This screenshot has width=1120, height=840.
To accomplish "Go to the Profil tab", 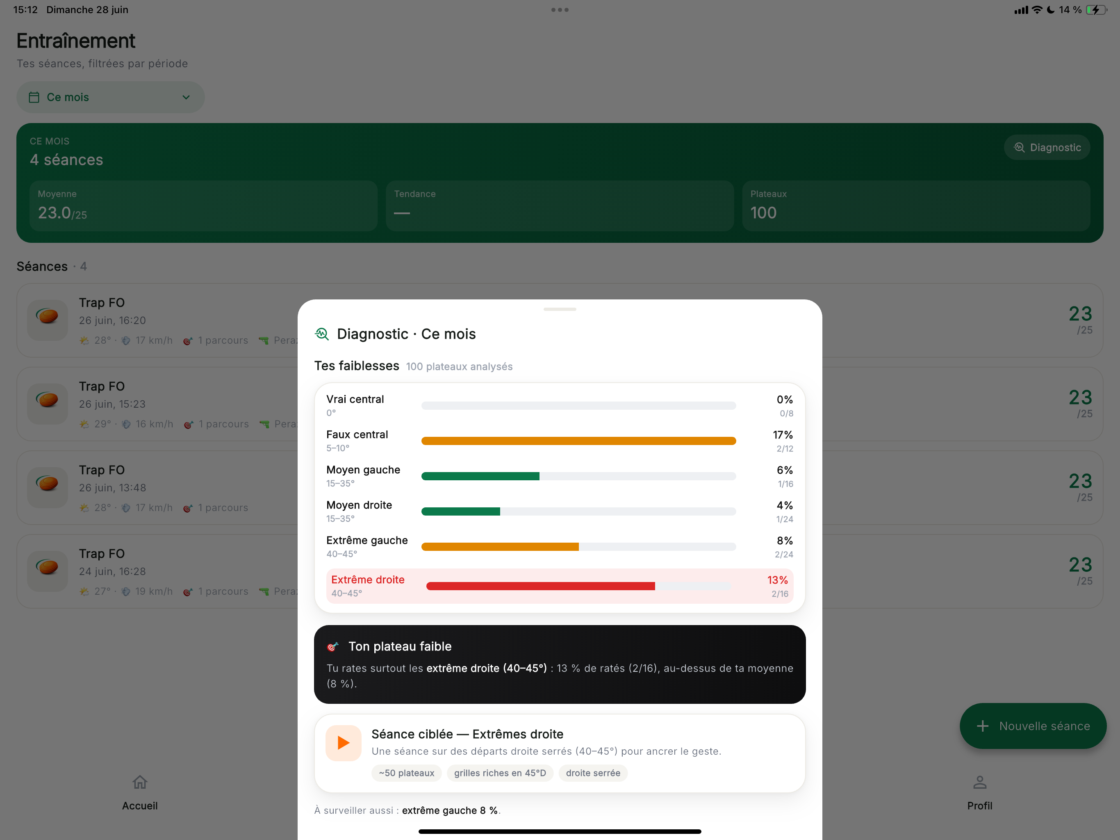I will coord(979,793).
